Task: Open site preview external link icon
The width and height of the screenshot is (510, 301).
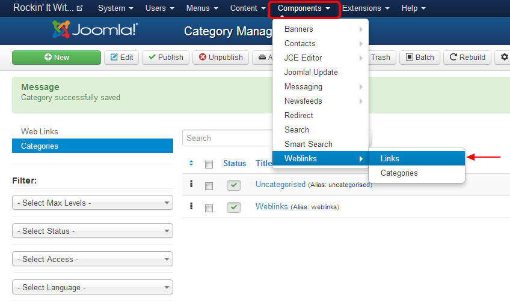Action: click(79, 8)
